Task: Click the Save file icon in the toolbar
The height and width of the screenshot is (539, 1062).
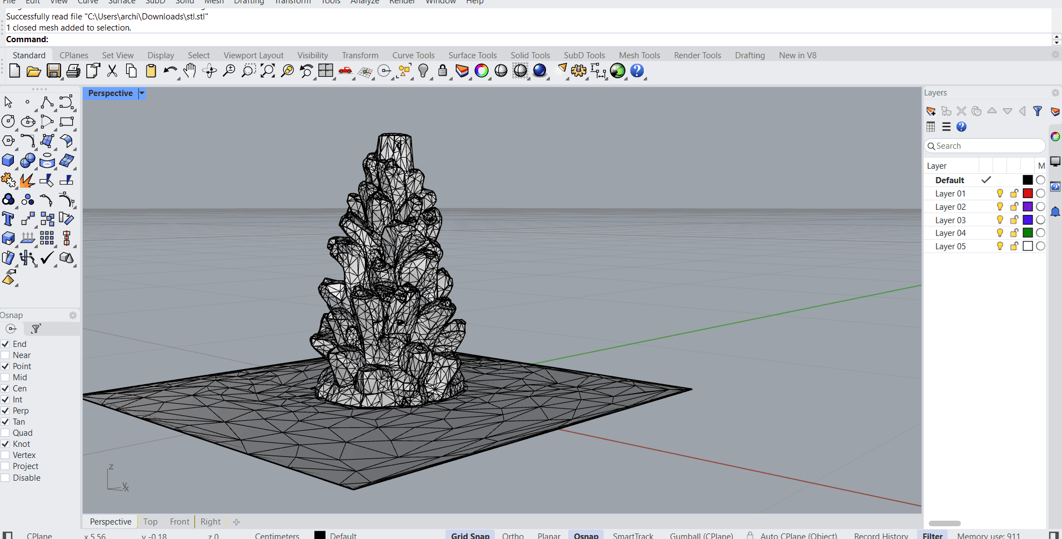Action: click(x=53, y=71)
